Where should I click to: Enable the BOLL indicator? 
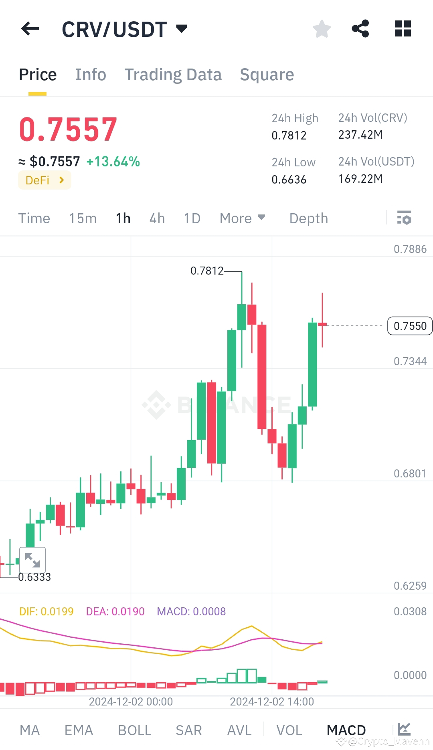click(x=134, y=730)
